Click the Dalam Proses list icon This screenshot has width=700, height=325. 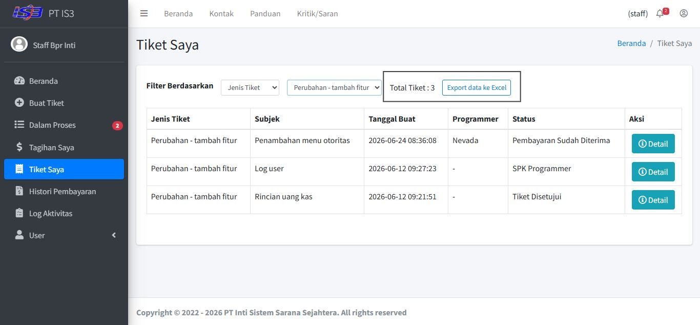pyautogui.click(x=19, y=125)
